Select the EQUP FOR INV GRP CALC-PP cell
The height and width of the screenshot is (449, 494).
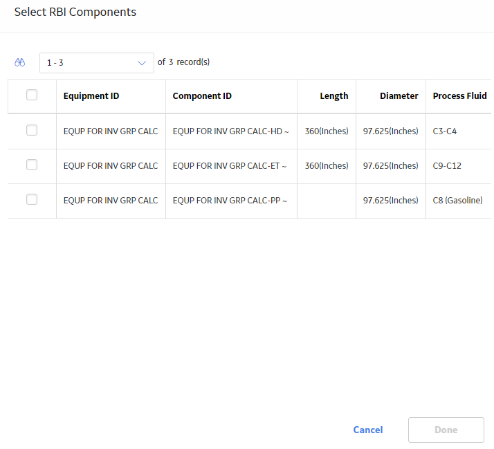230,201
